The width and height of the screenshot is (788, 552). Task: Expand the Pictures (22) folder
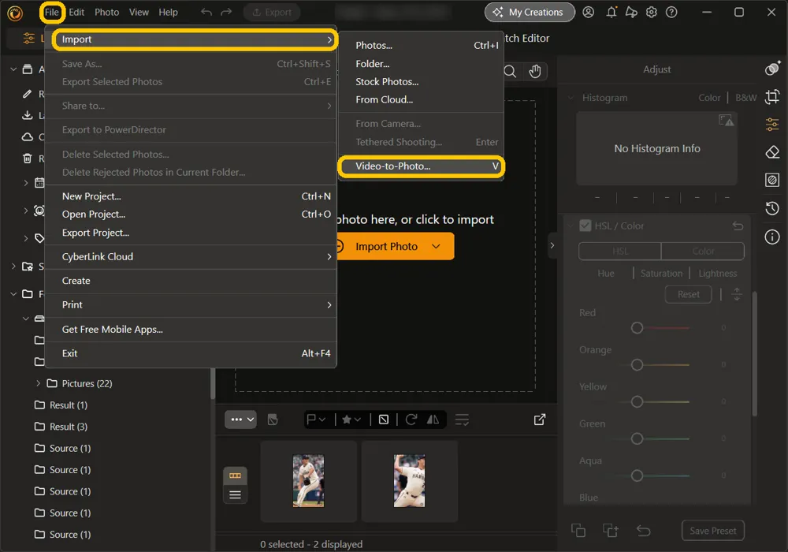(x=38, y=383)
